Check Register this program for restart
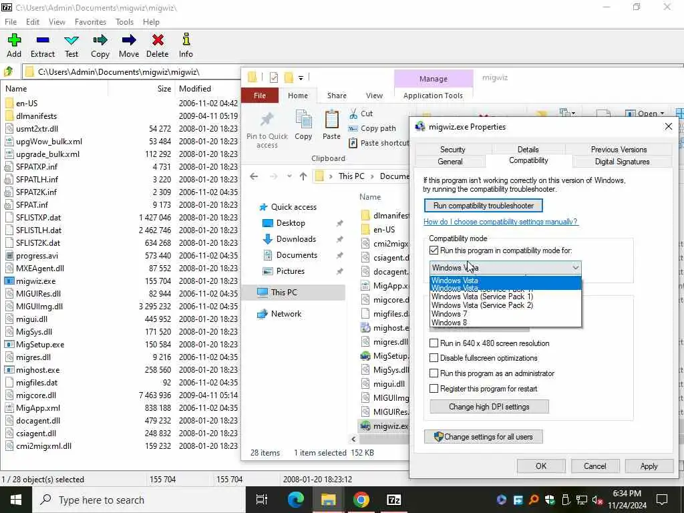This screenshot has width=684, height=513. point(434,389)
